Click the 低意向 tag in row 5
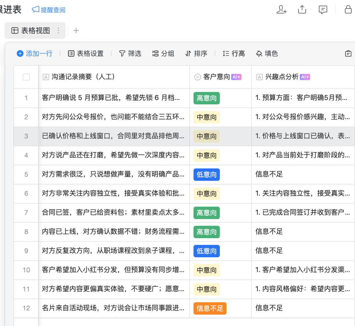Screen dimensions: 355x326 [x=206, y=174]
